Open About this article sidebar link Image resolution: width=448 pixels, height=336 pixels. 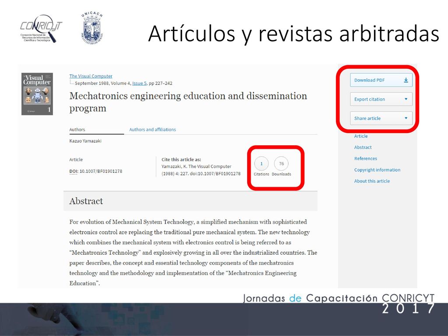click(x=372, y=181)
